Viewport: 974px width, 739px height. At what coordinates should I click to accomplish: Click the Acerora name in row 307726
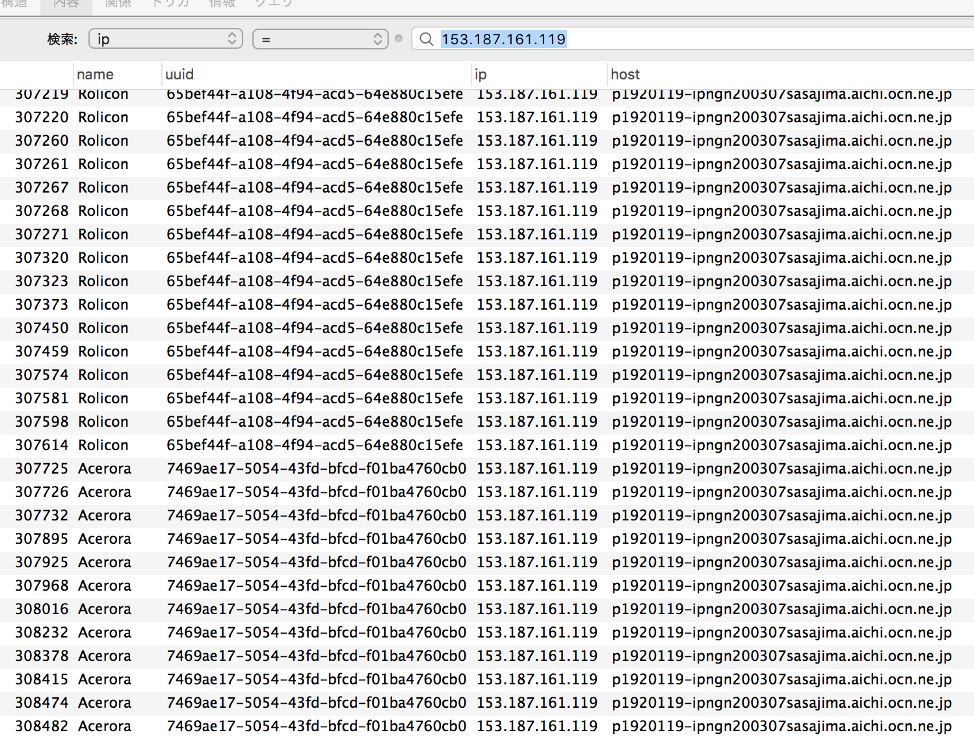(x=105, y=492)
